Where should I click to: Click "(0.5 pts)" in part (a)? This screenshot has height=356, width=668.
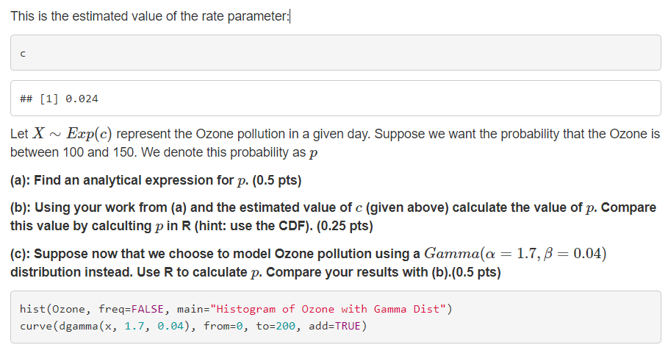[x=275, y=180]
